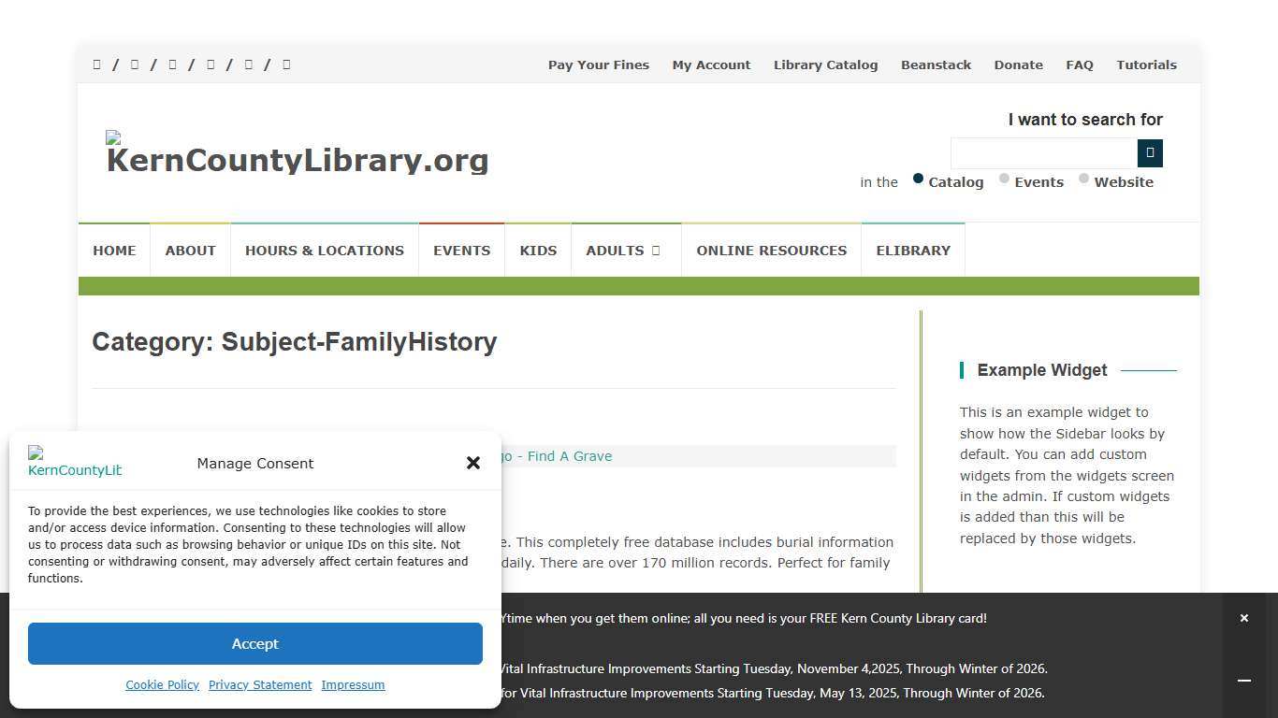The width and height of the screenshot is (1278, 718).
Task: Select the Website search radio button
Action: point(1083,178)
